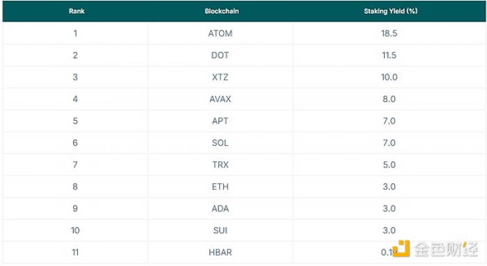Image resolution: width=487 pixels, height=266 pixels.
Task: Click the Rank column header
Action: (x=77, y=11)
